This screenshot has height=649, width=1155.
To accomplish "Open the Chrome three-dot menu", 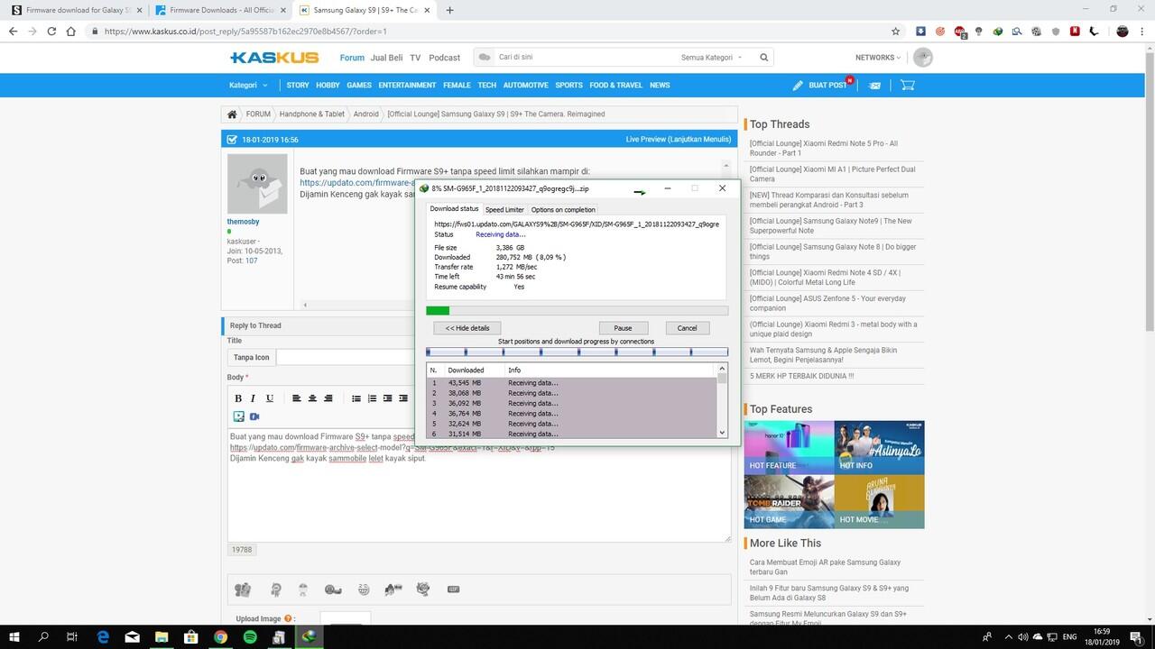I will [1142, 31].
